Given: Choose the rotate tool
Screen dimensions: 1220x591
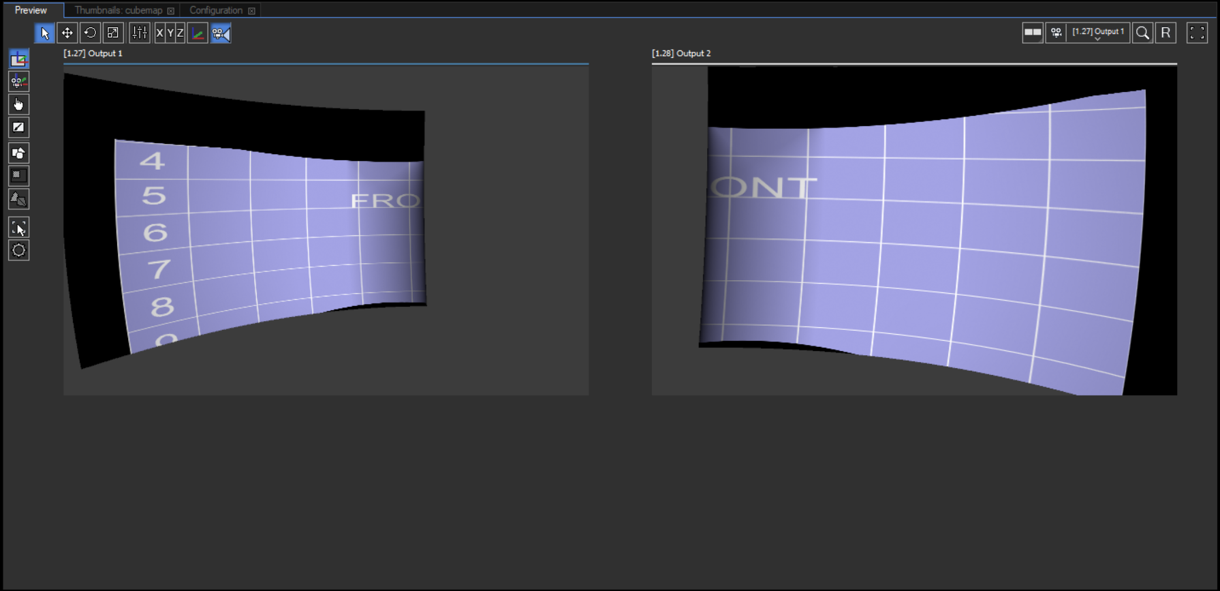Looking at the screenshot, I should (90, 33).
